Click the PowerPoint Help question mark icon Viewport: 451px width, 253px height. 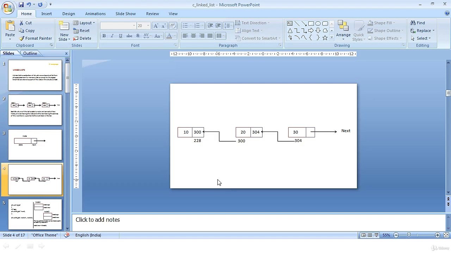click(x=447, y=13)
